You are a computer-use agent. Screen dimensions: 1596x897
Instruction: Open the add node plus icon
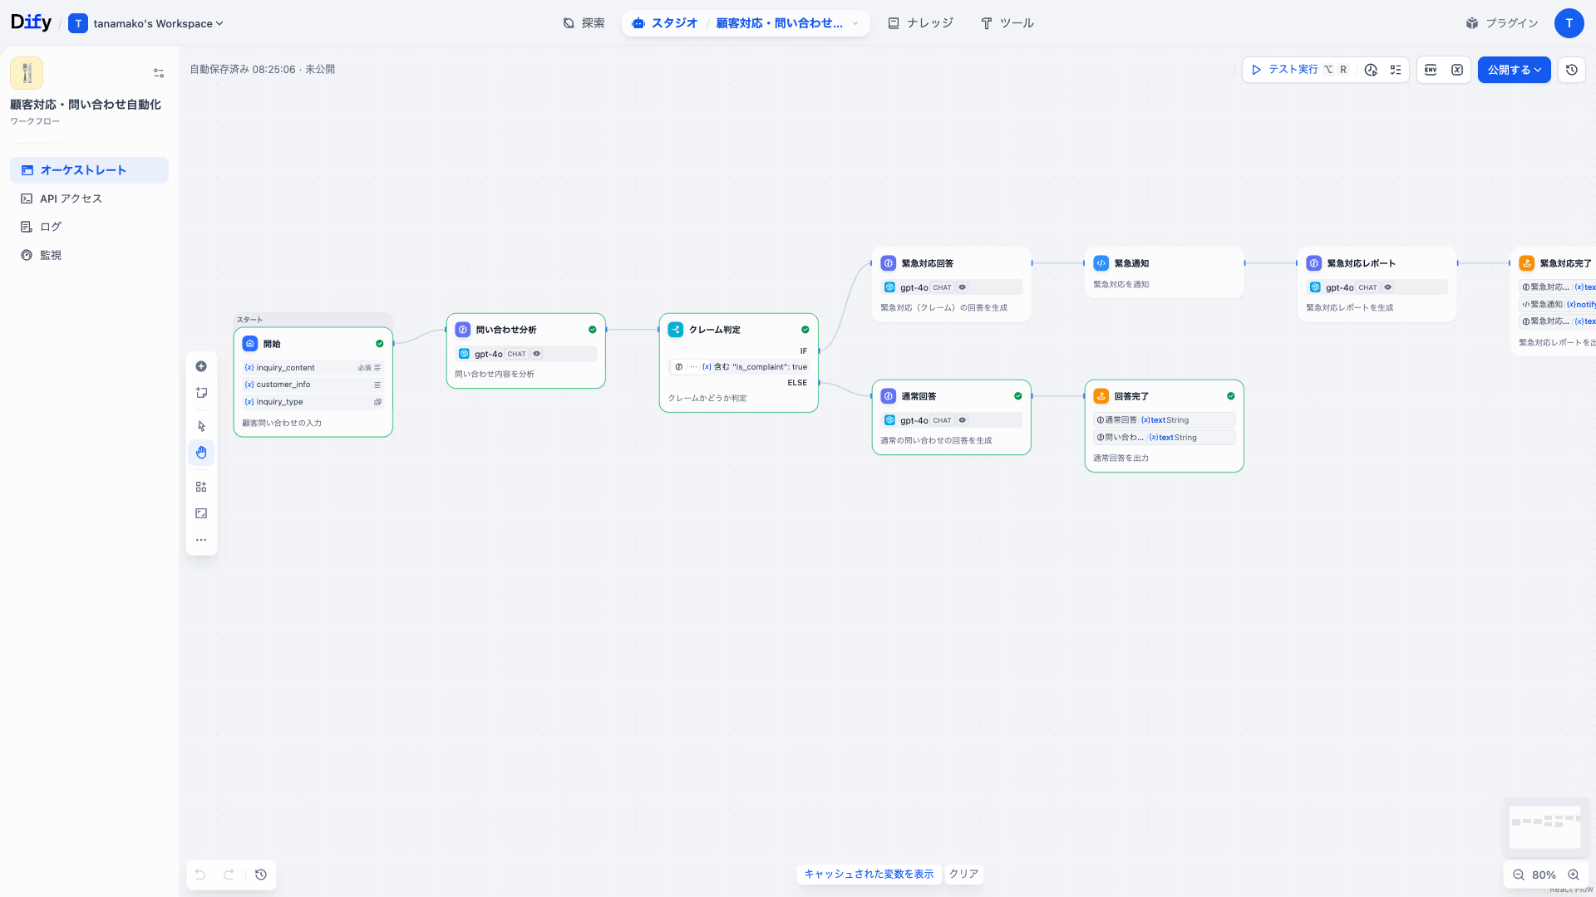200,366
